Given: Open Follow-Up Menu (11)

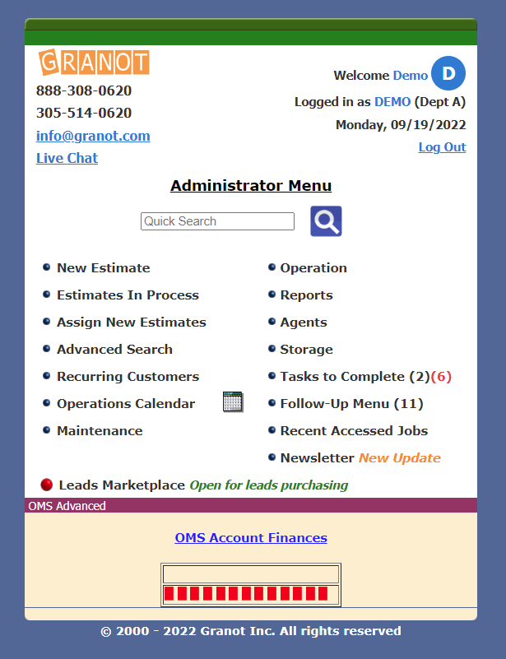Looking at the screenshot, I should pyautogui.click(x=352, y=403).
